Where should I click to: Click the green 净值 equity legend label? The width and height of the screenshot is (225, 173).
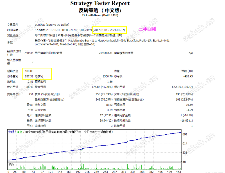[x=20, y=132]
